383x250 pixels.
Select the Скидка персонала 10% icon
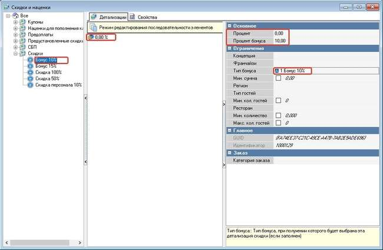point(31,85)
